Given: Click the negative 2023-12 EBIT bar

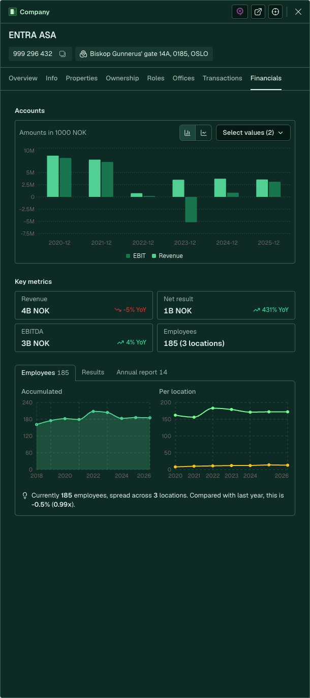Looking at the screenshot, I should pyautogui.click(x=191, y=210).
